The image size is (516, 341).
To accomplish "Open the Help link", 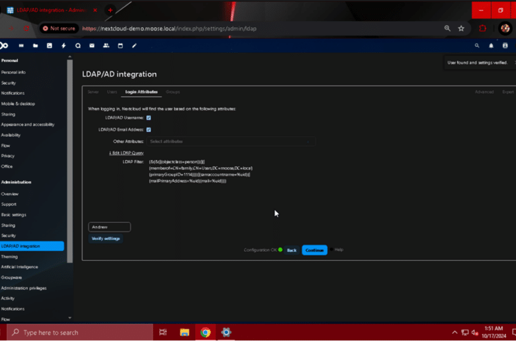I will click(339, 250).
